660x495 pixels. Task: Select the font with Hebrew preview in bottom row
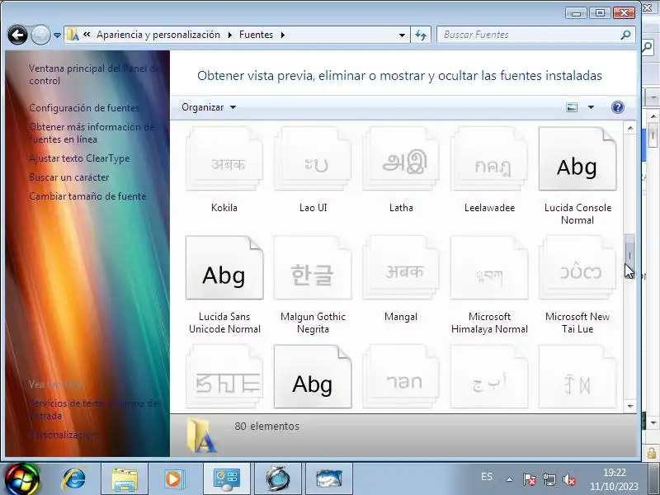pyautogui.click(x=401, y=376)
